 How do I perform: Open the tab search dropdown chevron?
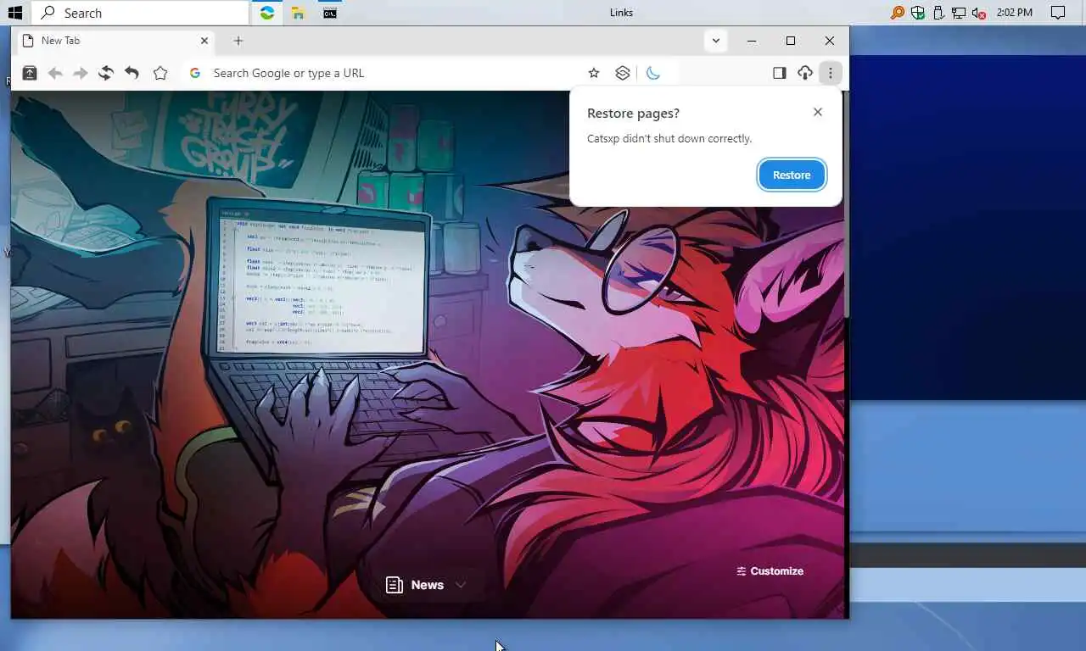click(716, 41)
